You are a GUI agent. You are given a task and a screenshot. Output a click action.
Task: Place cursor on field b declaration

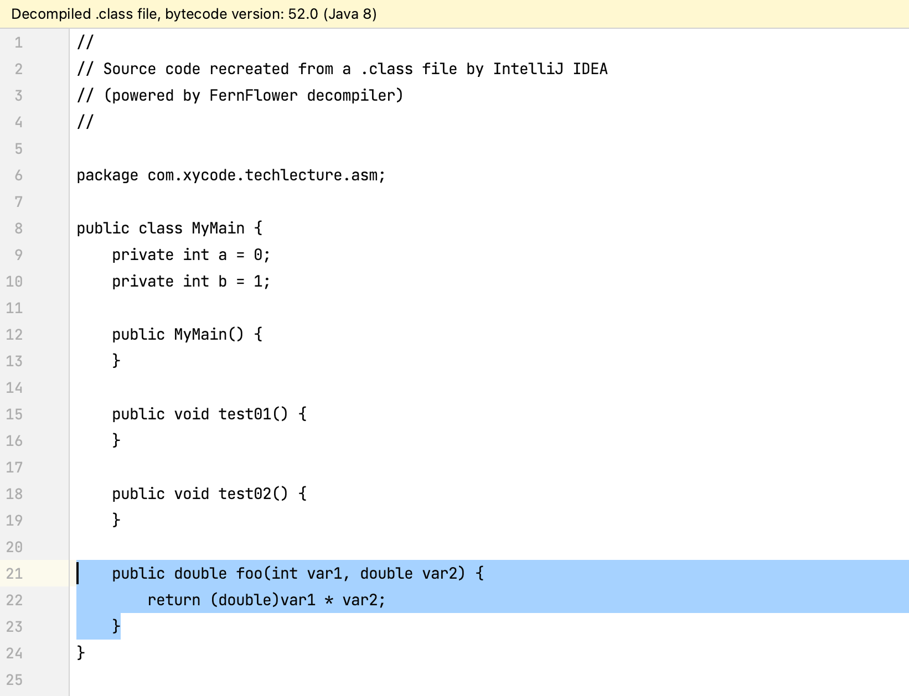pyautogui.click(x=223, y=282)
